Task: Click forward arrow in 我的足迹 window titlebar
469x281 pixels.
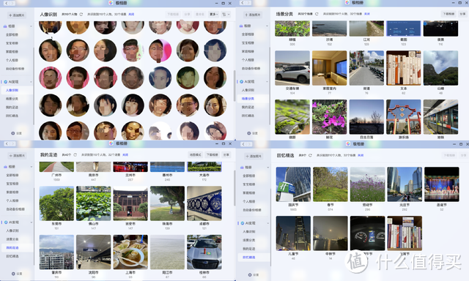Action: tap(12, 143)
